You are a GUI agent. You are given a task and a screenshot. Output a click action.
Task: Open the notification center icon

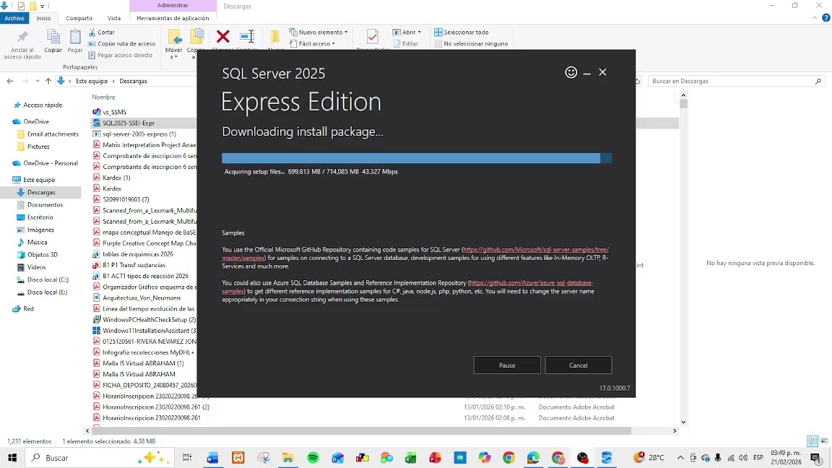[x=816, y=458]
